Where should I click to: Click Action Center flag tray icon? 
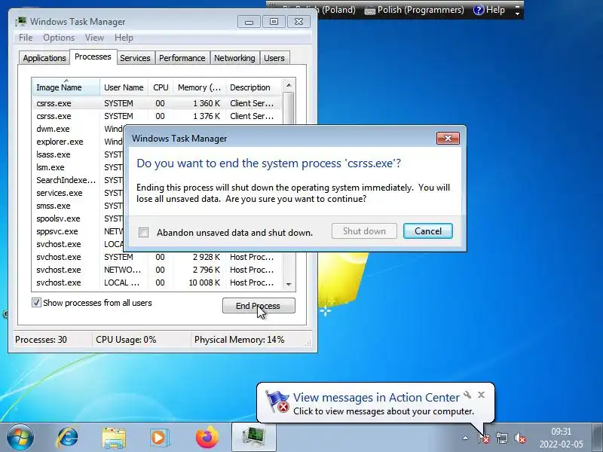483,438
